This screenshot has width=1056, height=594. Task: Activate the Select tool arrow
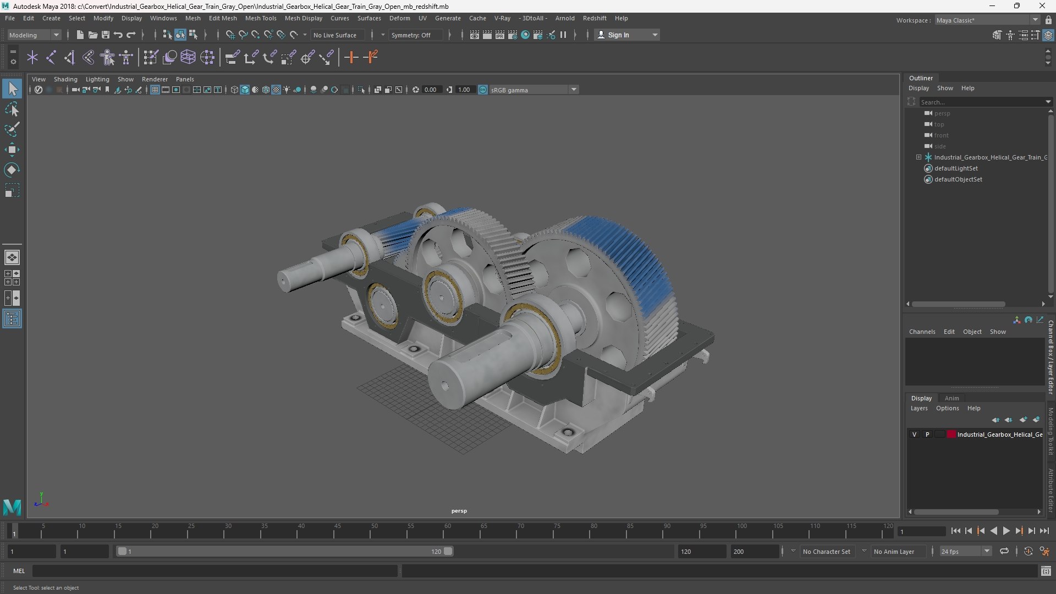[x=12, y=89]
